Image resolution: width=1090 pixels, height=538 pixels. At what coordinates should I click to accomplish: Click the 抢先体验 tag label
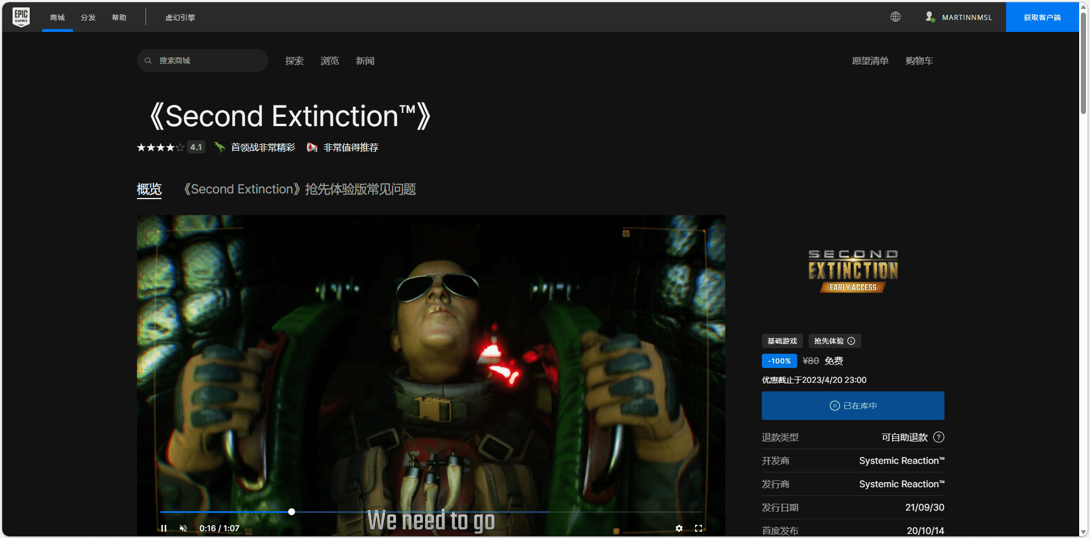coord(829,341)
